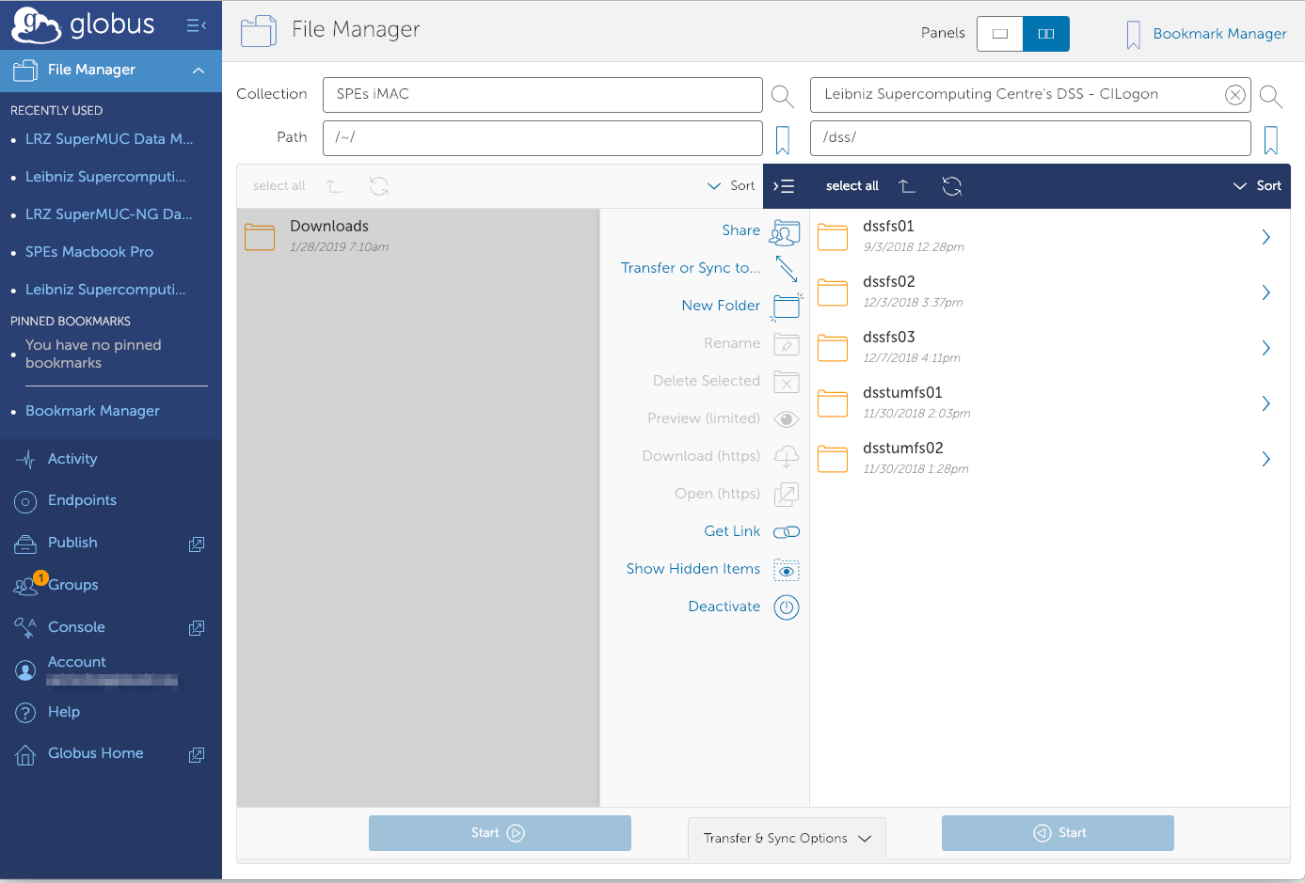Viewport: 1305px width, 883px height.
Task: Switch to two-panel view
Action: [1045, 34]
